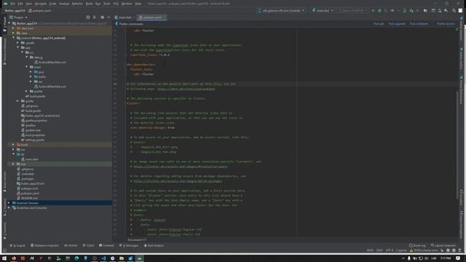Expand the build folder in tree
The width and height of the screenshot is (466, 262).
13,145
